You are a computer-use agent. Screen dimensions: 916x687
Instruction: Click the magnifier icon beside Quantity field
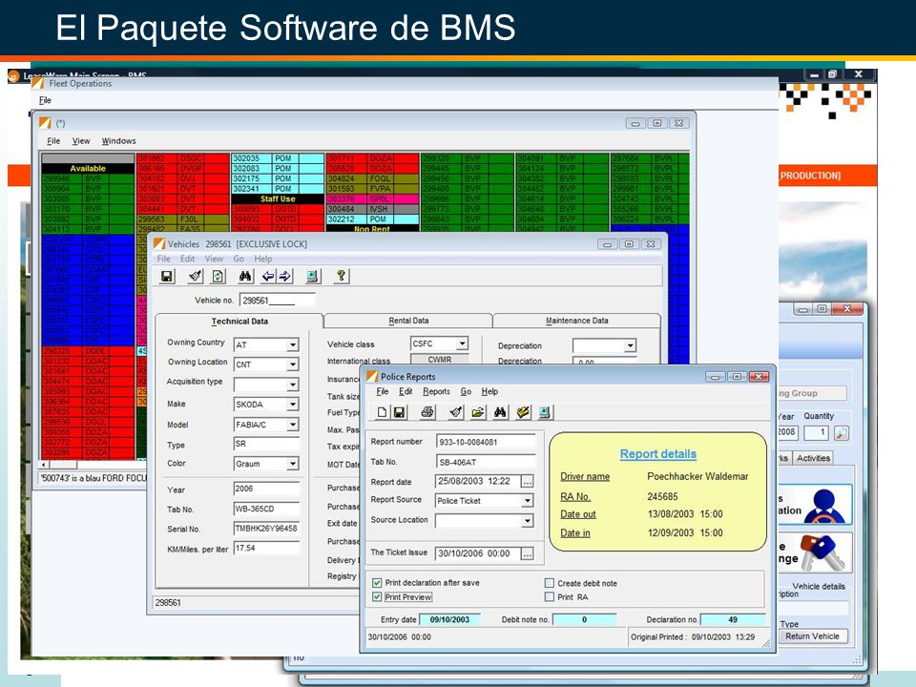[x=842, y=433]
